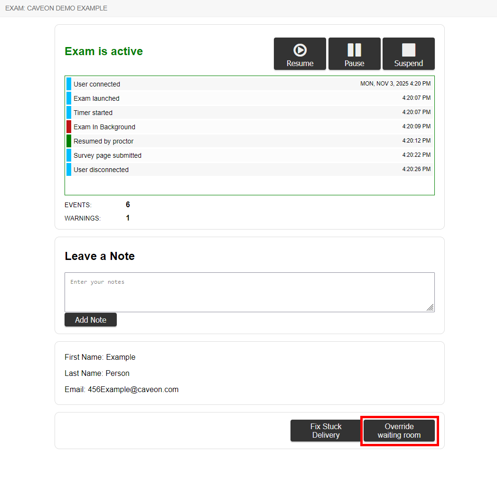Screen dimensions: 497x480
Task: Click the blue marker beside Exam launched
Action: (69, 98)
